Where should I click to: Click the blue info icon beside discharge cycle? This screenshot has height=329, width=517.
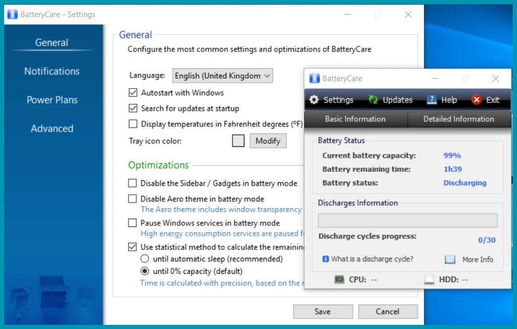326,259
